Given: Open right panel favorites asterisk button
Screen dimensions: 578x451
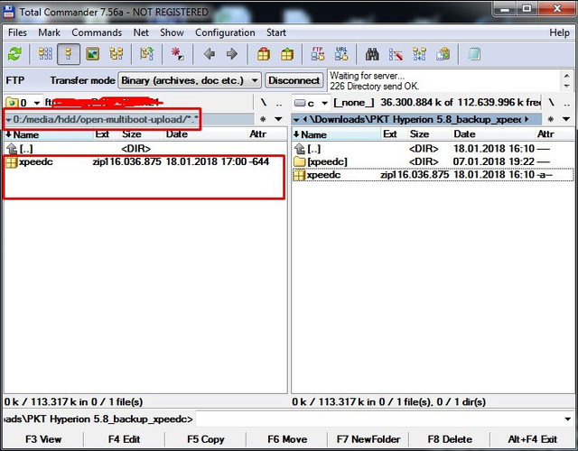Looking at the screenshot, I should pos(551,119).
